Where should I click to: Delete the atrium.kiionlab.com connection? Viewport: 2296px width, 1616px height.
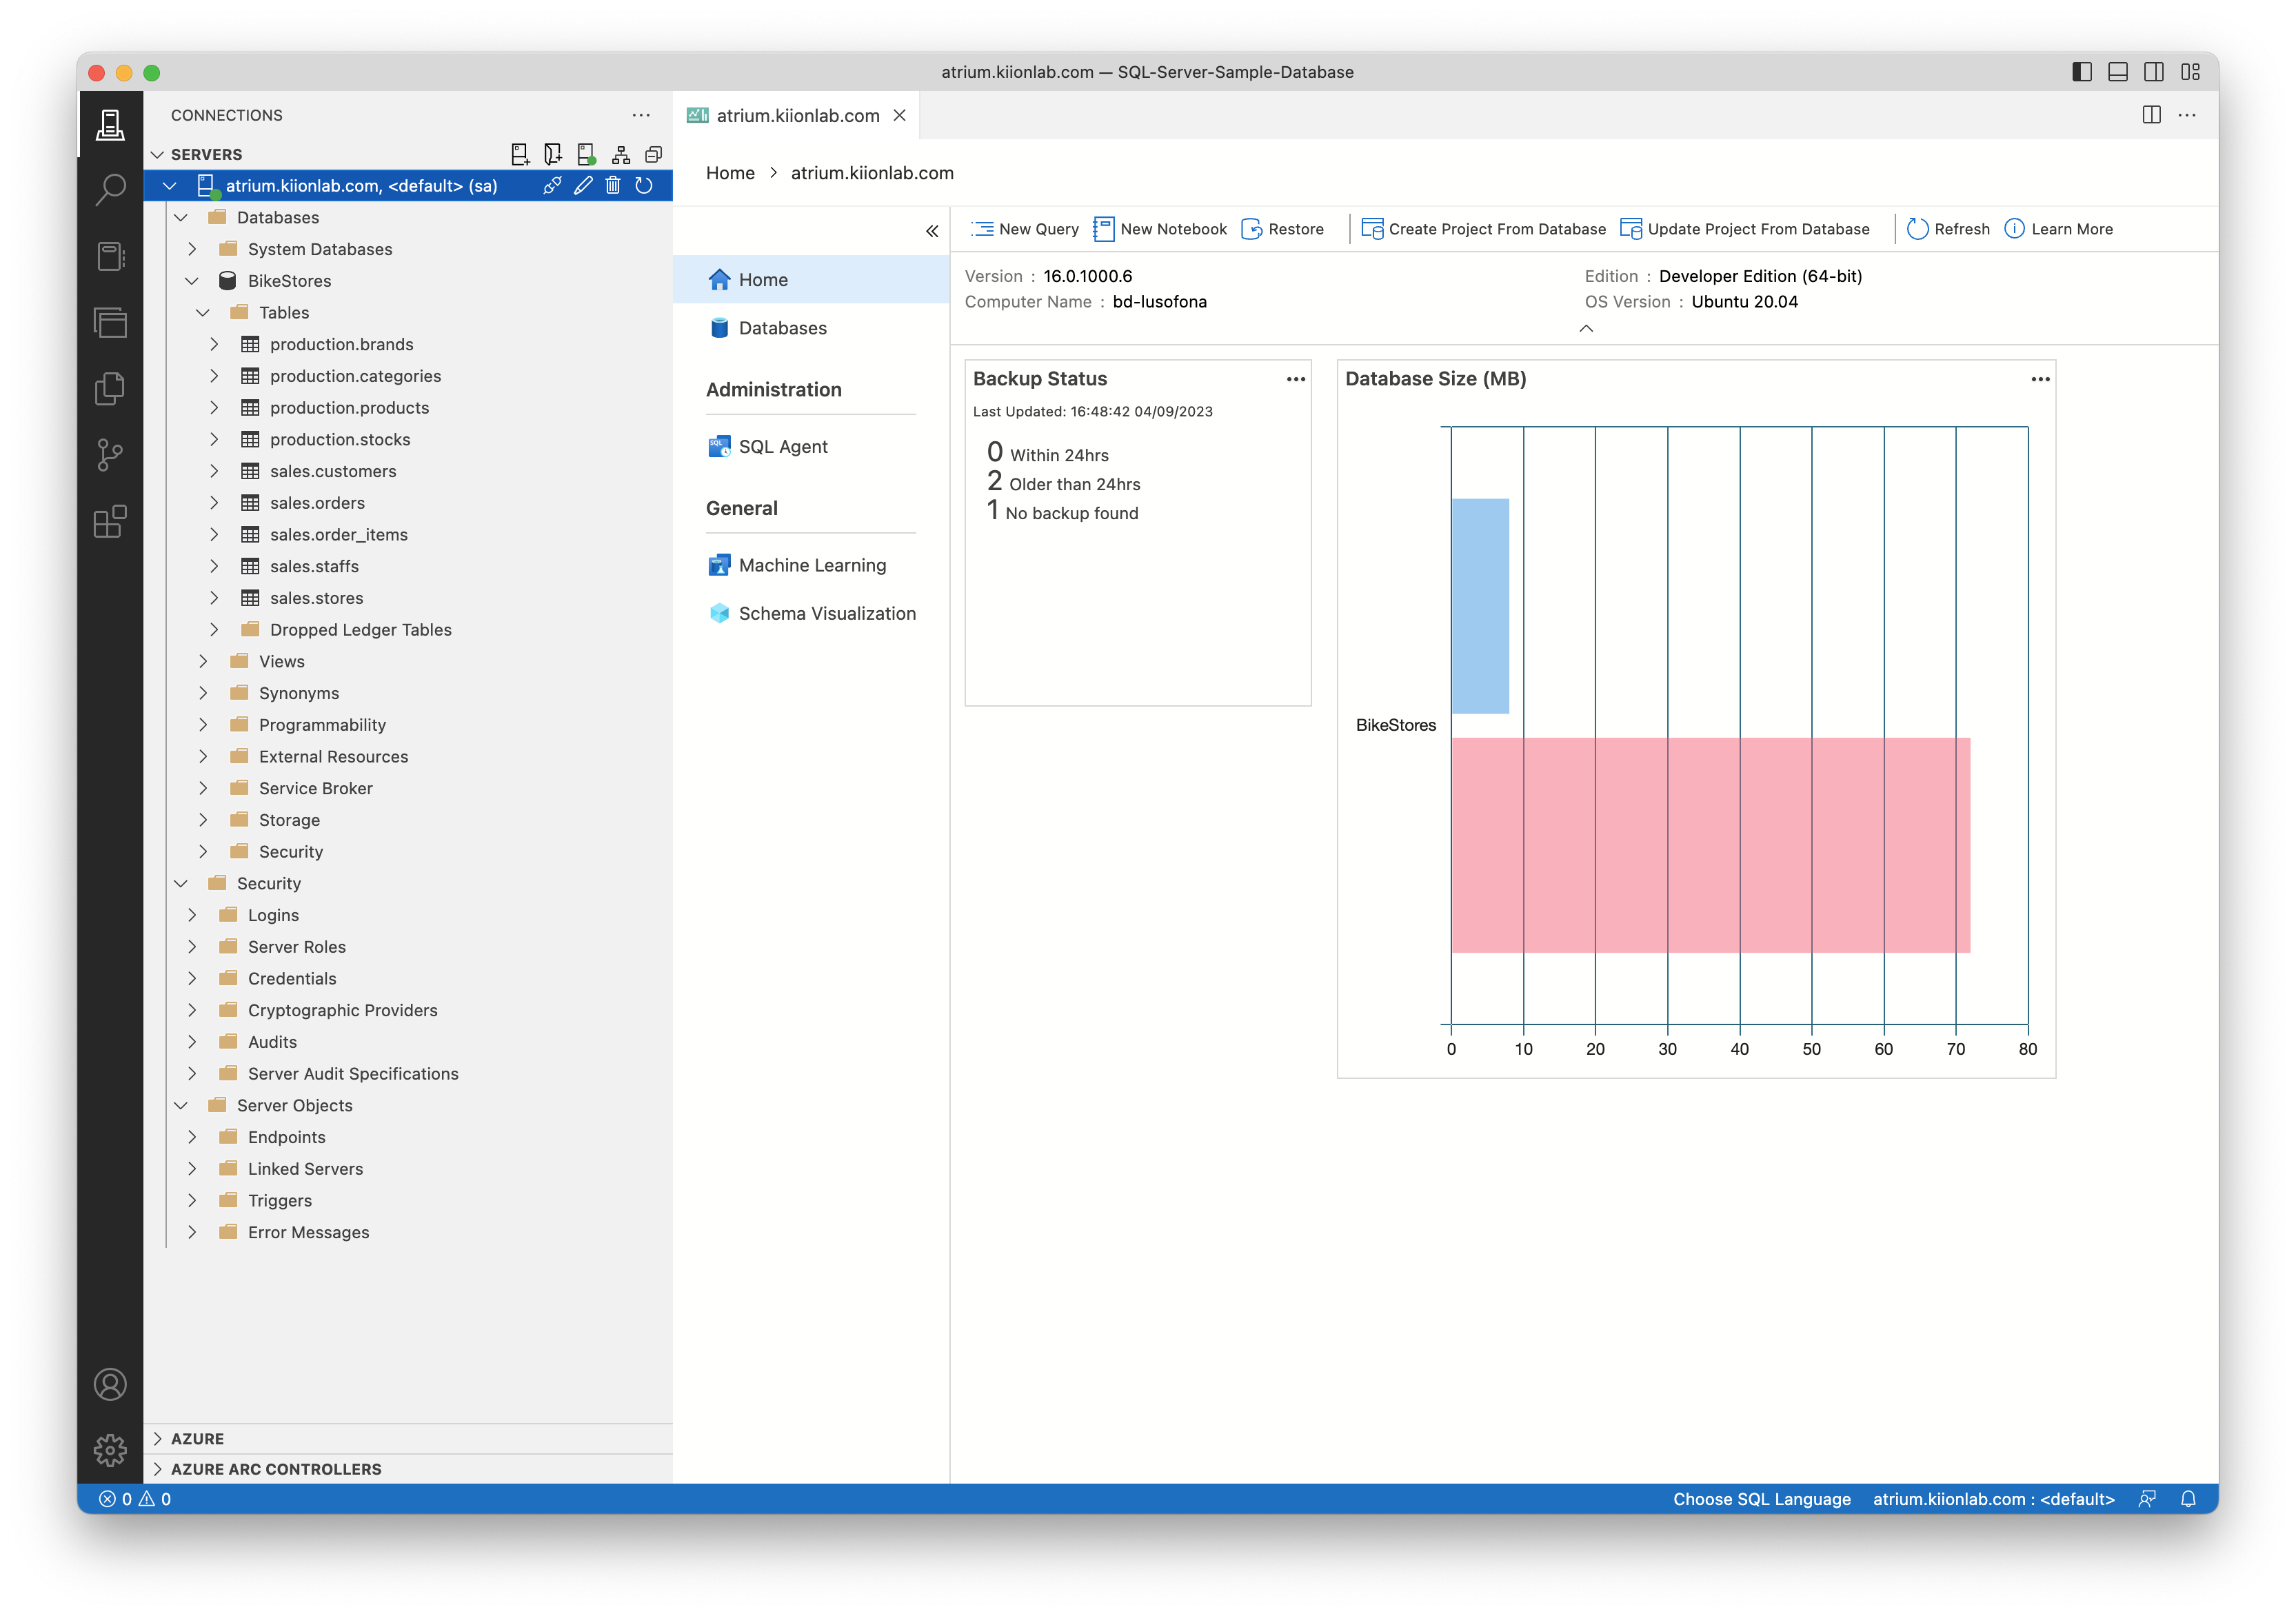(613, 185)
